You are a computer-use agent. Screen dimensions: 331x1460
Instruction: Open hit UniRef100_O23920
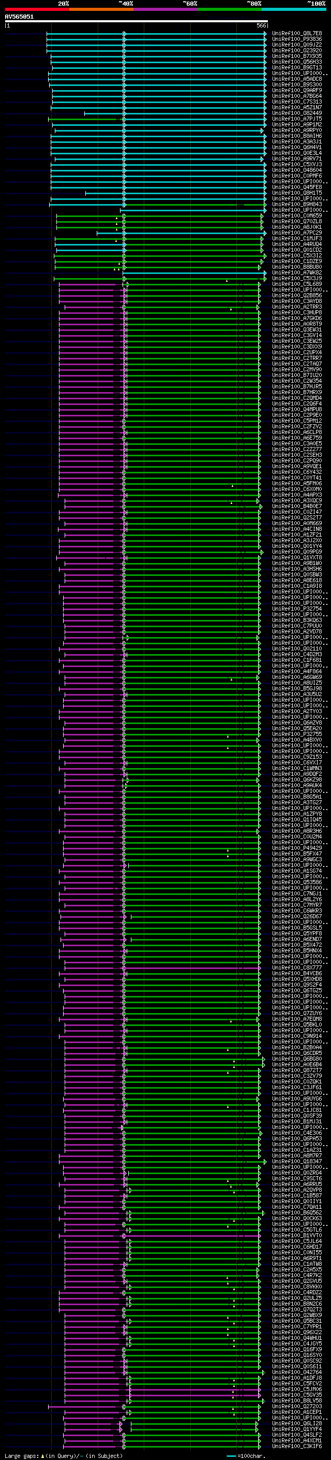pyautogui.click(x=296, y=50)
